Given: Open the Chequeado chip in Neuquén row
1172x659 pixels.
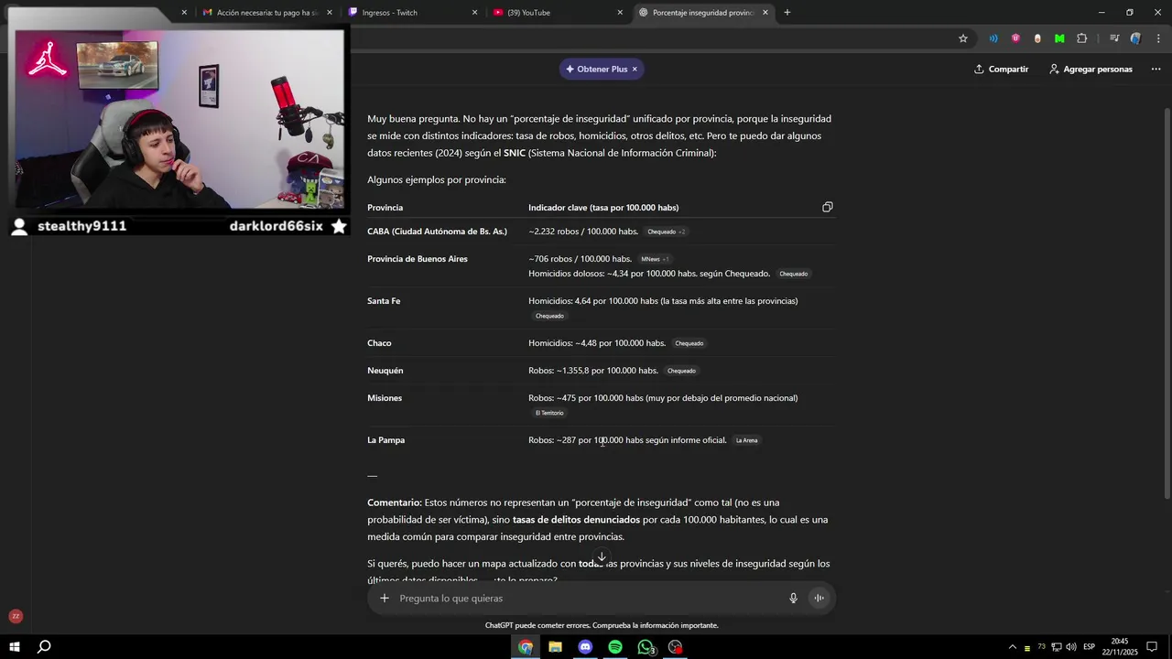Looking at the screenshot, I should point(681,371).
